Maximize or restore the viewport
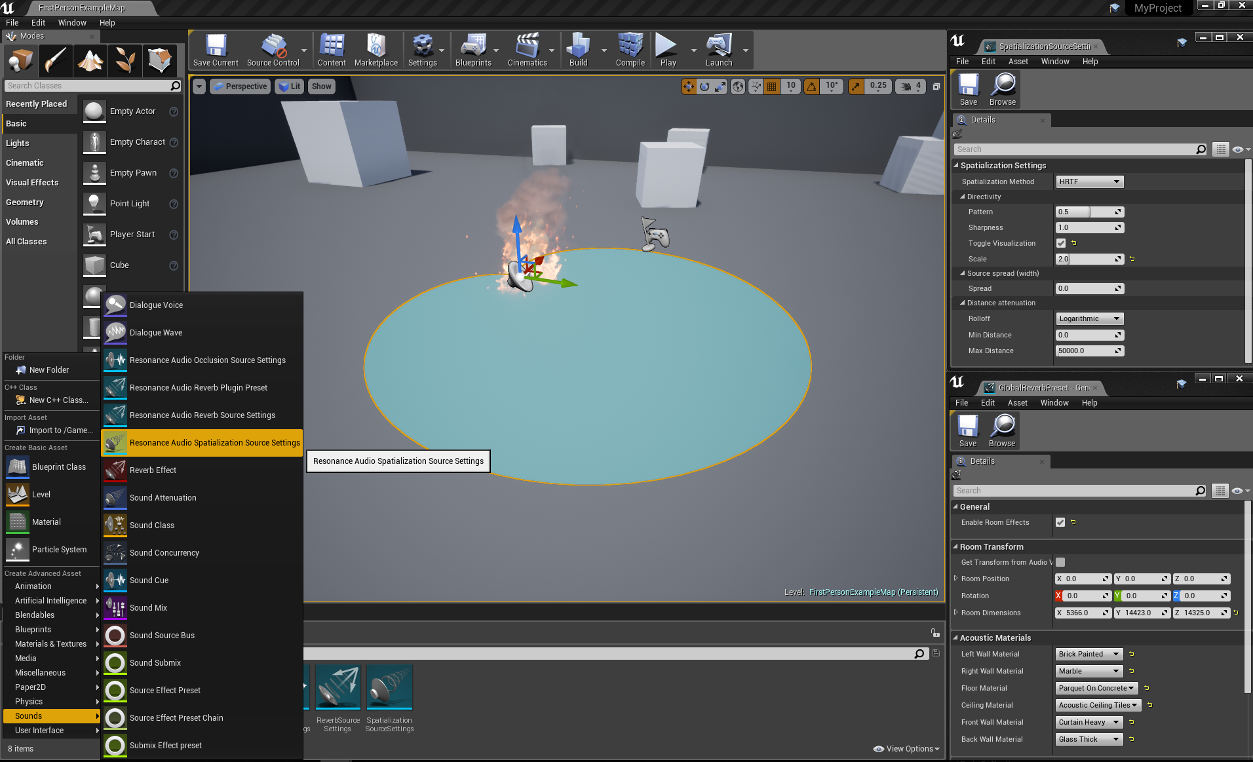1253x762 pixels. (936, 86)
